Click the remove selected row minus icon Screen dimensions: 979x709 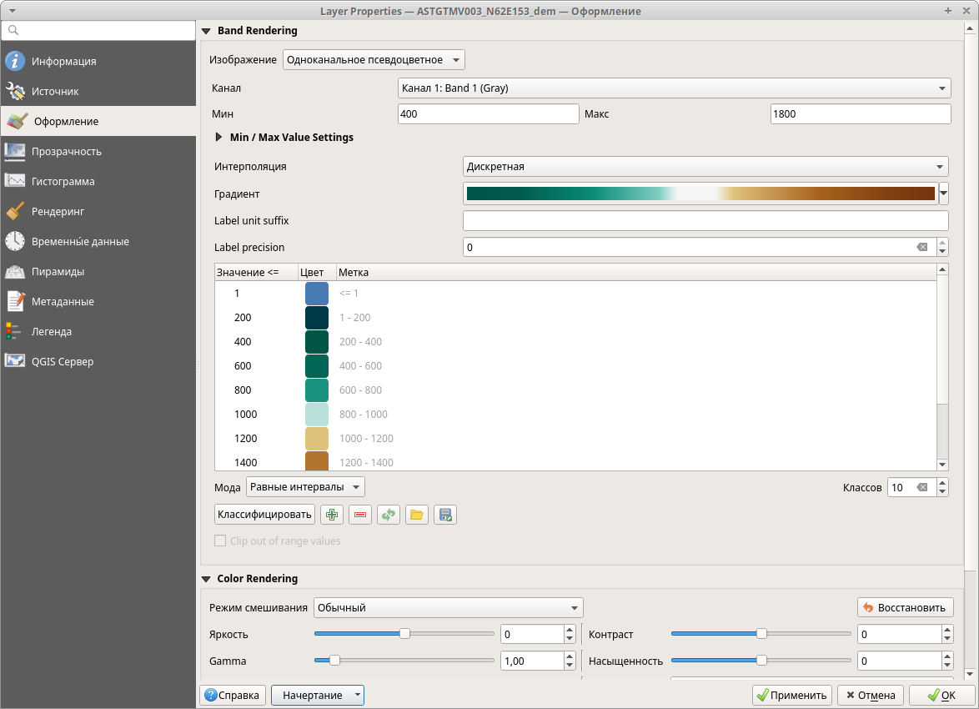click(x=360, y=515)
